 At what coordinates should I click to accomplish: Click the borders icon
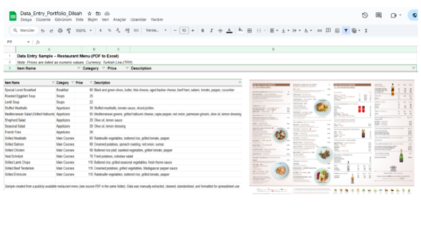[250, 31]
